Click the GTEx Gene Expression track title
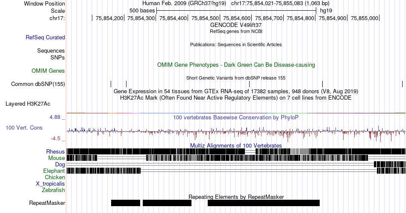Viewport: 406px width, 213px height. (x=236, y=91)
